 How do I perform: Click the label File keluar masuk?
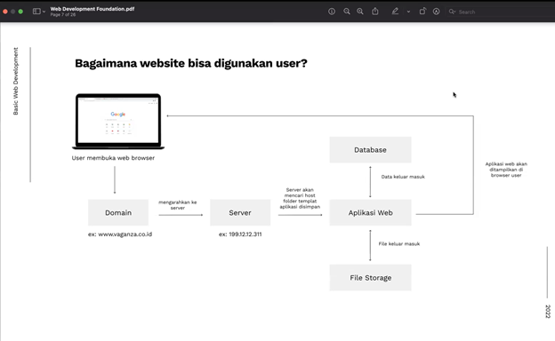coord(399,244)
